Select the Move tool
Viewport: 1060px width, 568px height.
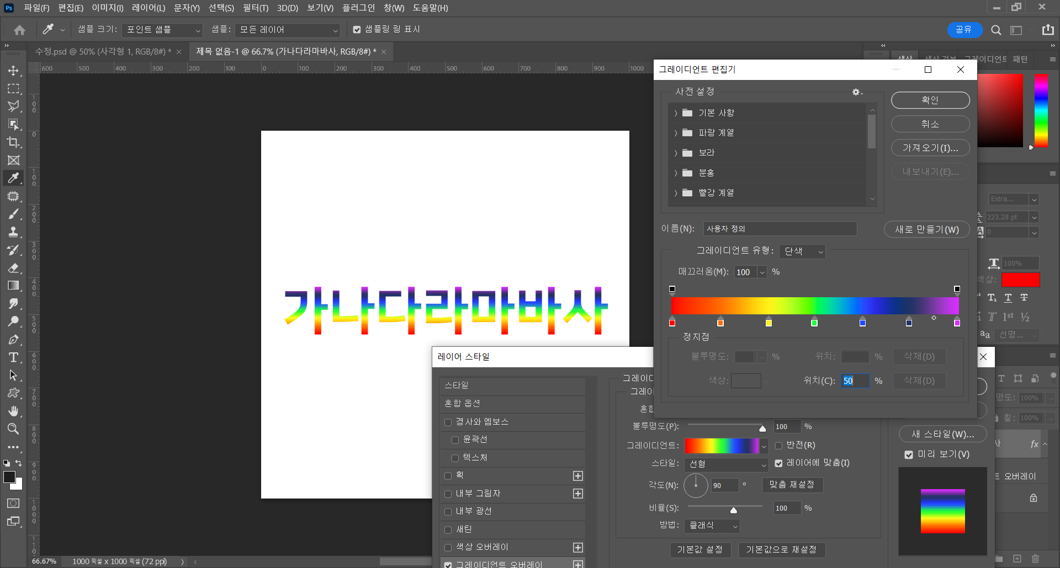13,71
